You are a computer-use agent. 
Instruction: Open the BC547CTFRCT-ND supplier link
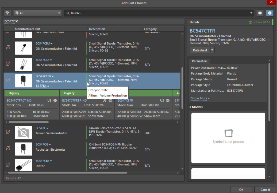pyautogui.click(x=19, y=100)
